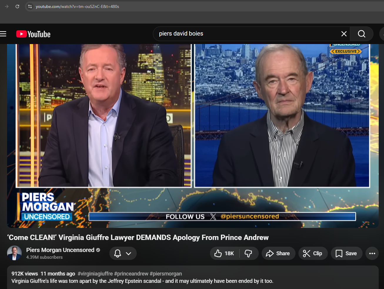Expand the video description text
The image size is (384, 289).
(x=188, y=281)
